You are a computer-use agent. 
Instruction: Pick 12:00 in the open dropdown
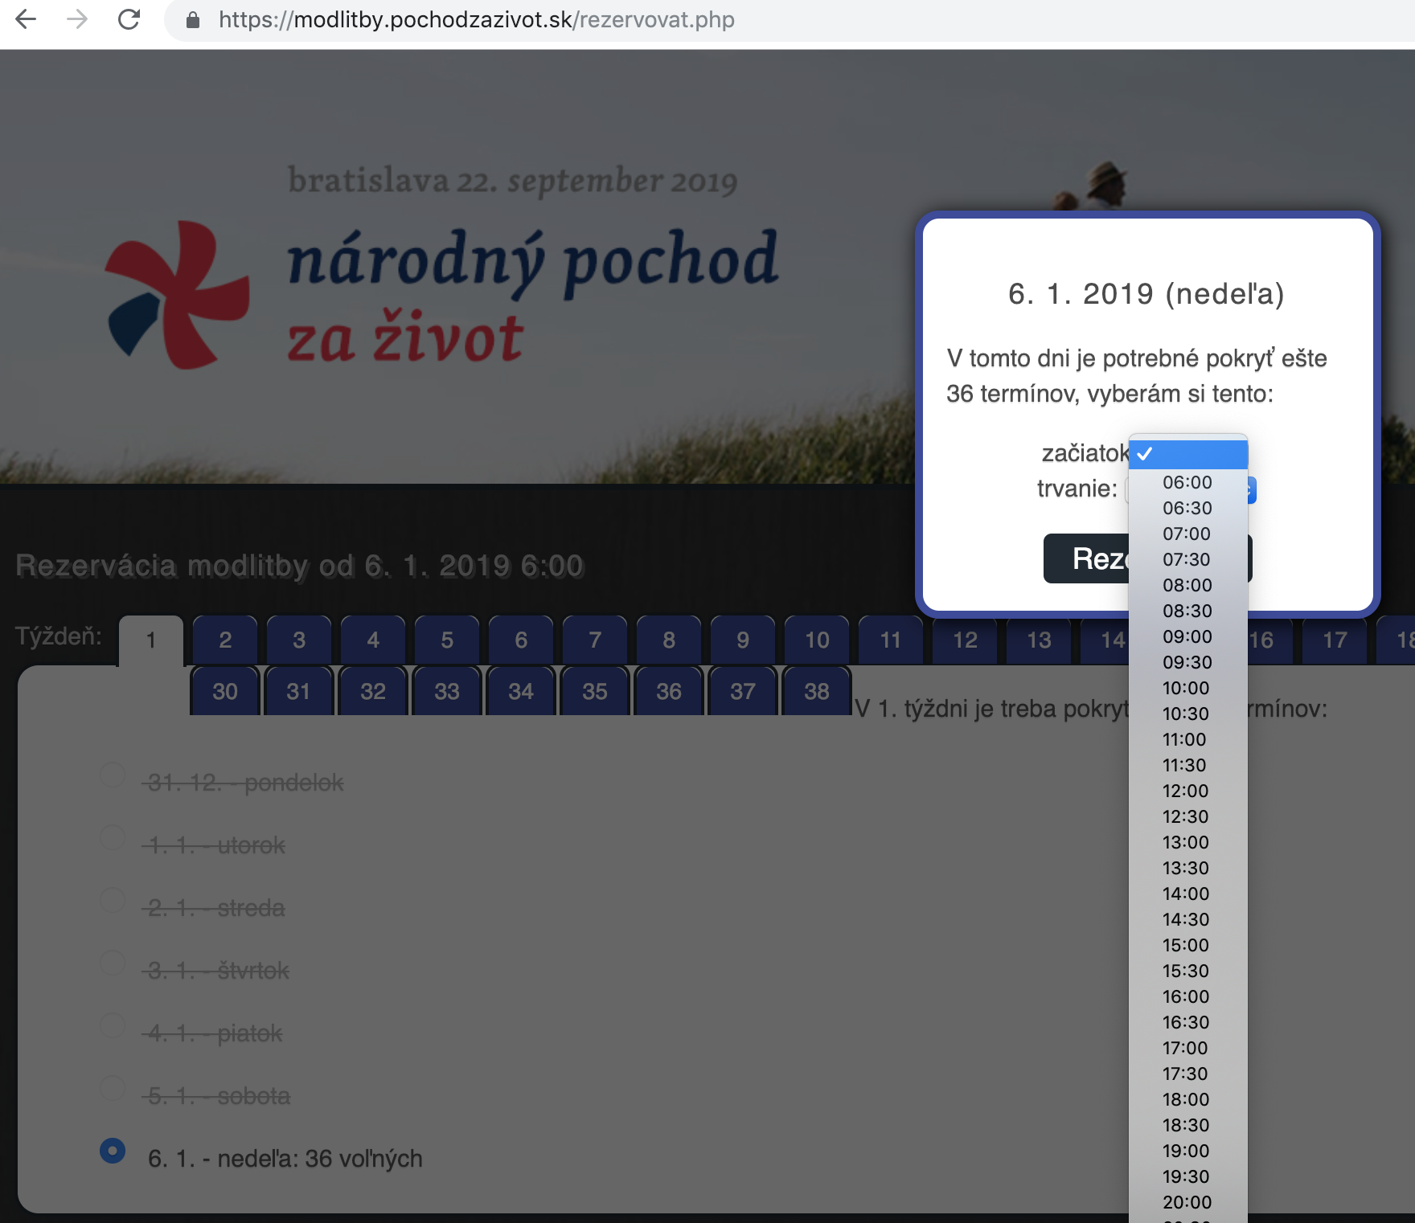click(1185, 791)
